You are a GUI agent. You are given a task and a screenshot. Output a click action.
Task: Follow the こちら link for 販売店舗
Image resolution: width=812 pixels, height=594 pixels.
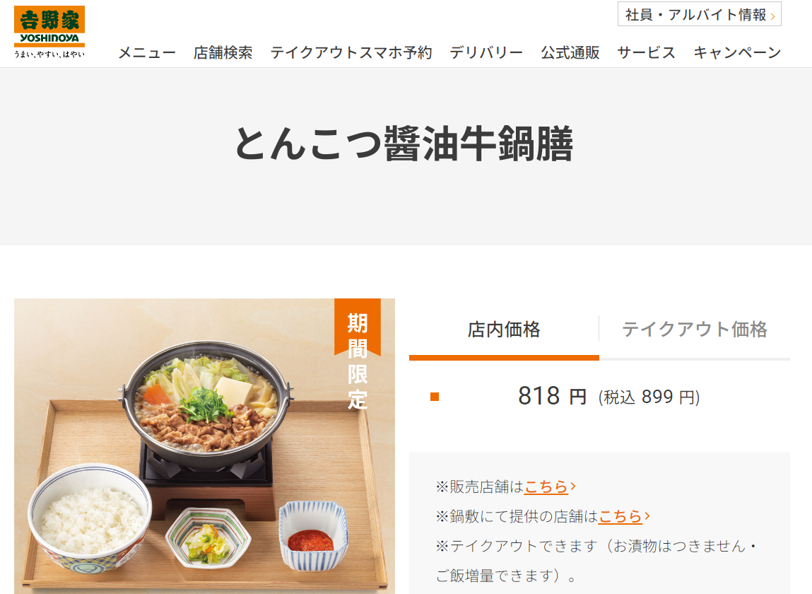546,487
